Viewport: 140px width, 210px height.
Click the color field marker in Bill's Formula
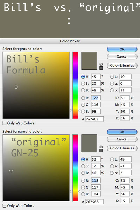(x=16, y=87)
